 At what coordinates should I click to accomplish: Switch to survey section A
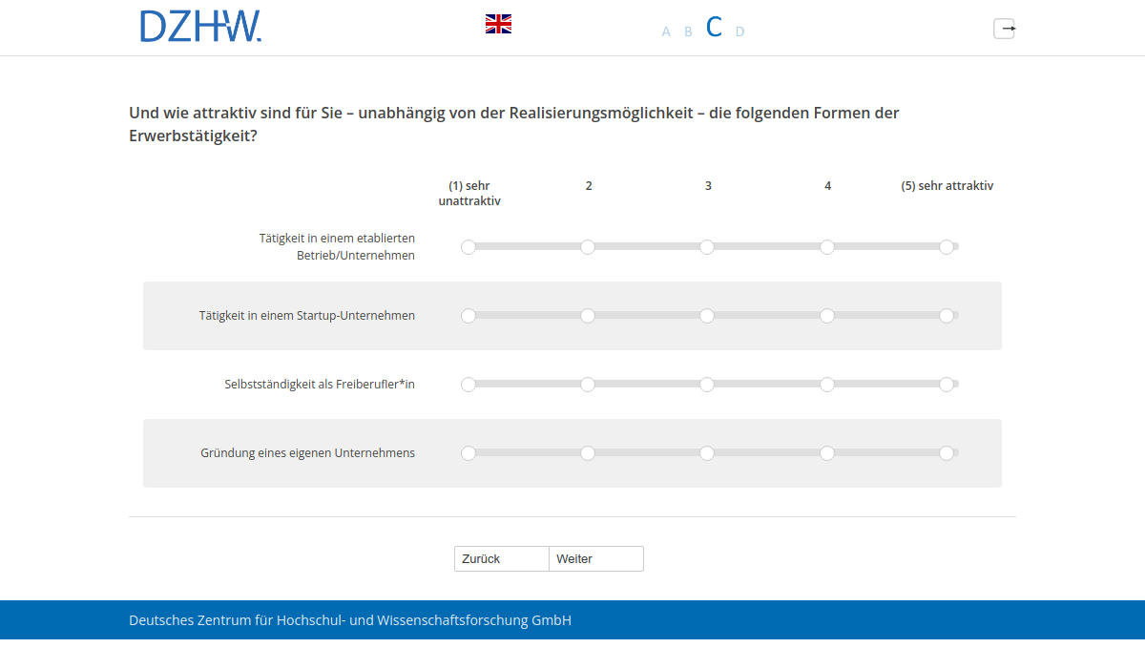[x=665, y=31]
